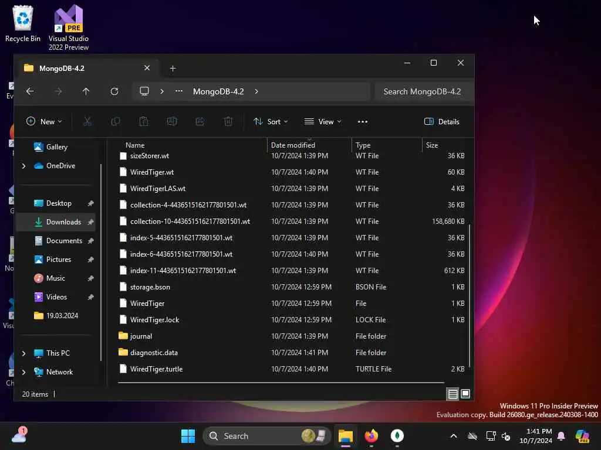Click the Share icon in toolbar
The image size is (601, 450).
click(x=200, y=122)
